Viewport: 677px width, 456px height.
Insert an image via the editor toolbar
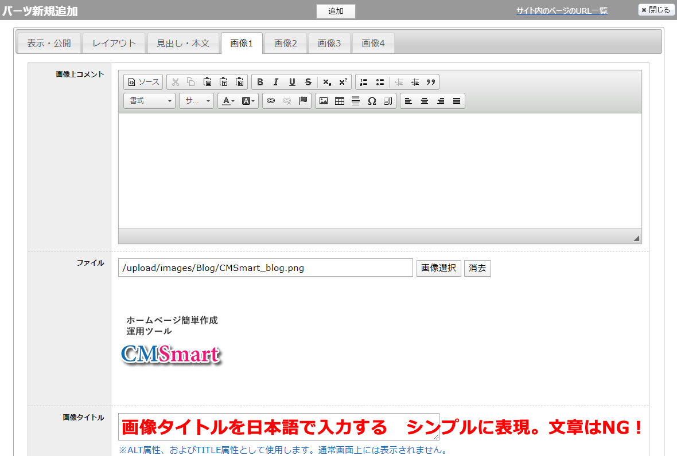pyautogui.click(x=324, y=101)
